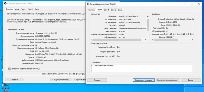
Task: Click the 128 MB display memory value
Action: [122, 34]
